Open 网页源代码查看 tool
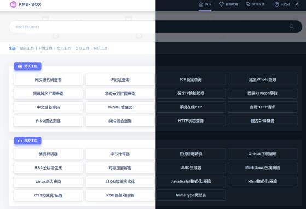The image size is (306, 209). (48, 80)
